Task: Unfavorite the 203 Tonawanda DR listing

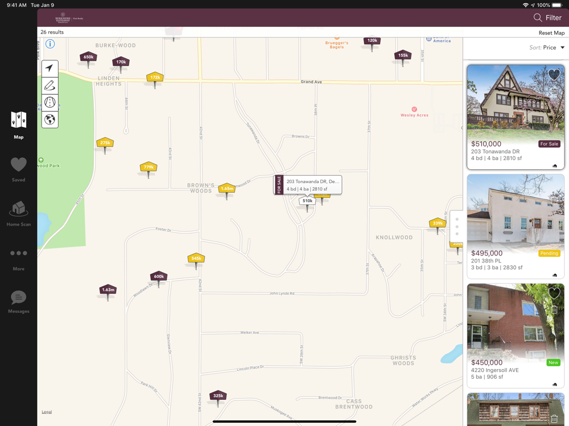Action: (554, 74)
